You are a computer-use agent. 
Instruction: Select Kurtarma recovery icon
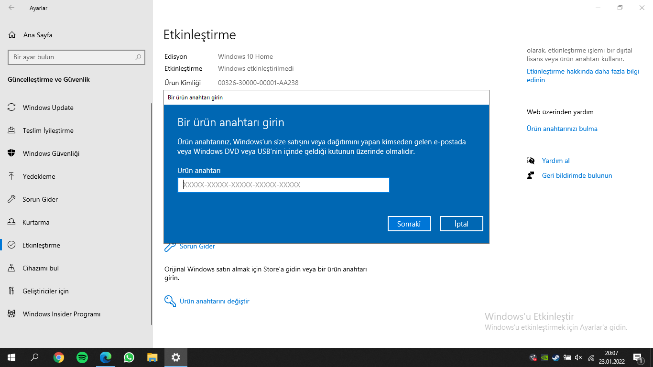click(x=11, y=222)
